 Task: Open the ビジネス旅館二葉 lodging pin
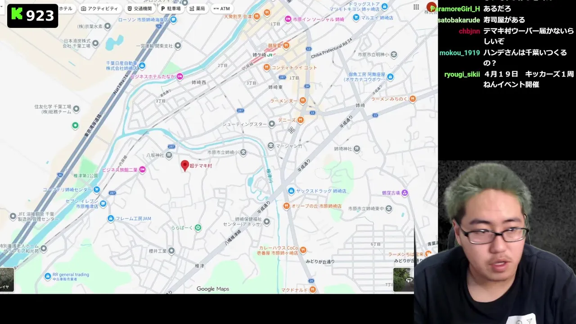(142, 170)
